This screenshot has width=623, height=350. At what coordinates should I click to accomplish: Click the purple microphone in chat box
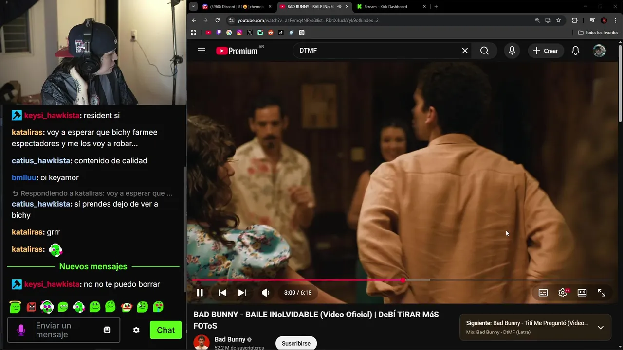pyautogui.click(x=21, y=330)
